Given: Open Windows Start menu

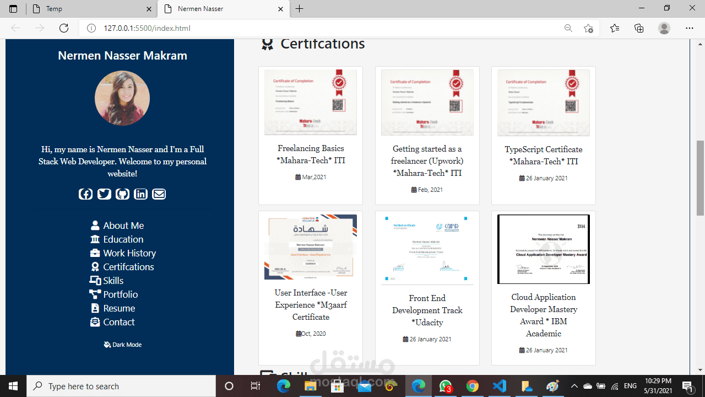Looking at the screenshot, I should (13, 386).
